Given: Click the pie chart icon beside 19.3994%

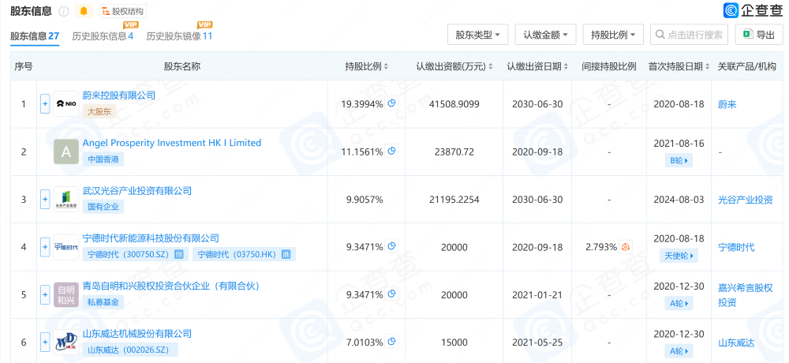Looking at the screenshot, I should coord(392,103).
